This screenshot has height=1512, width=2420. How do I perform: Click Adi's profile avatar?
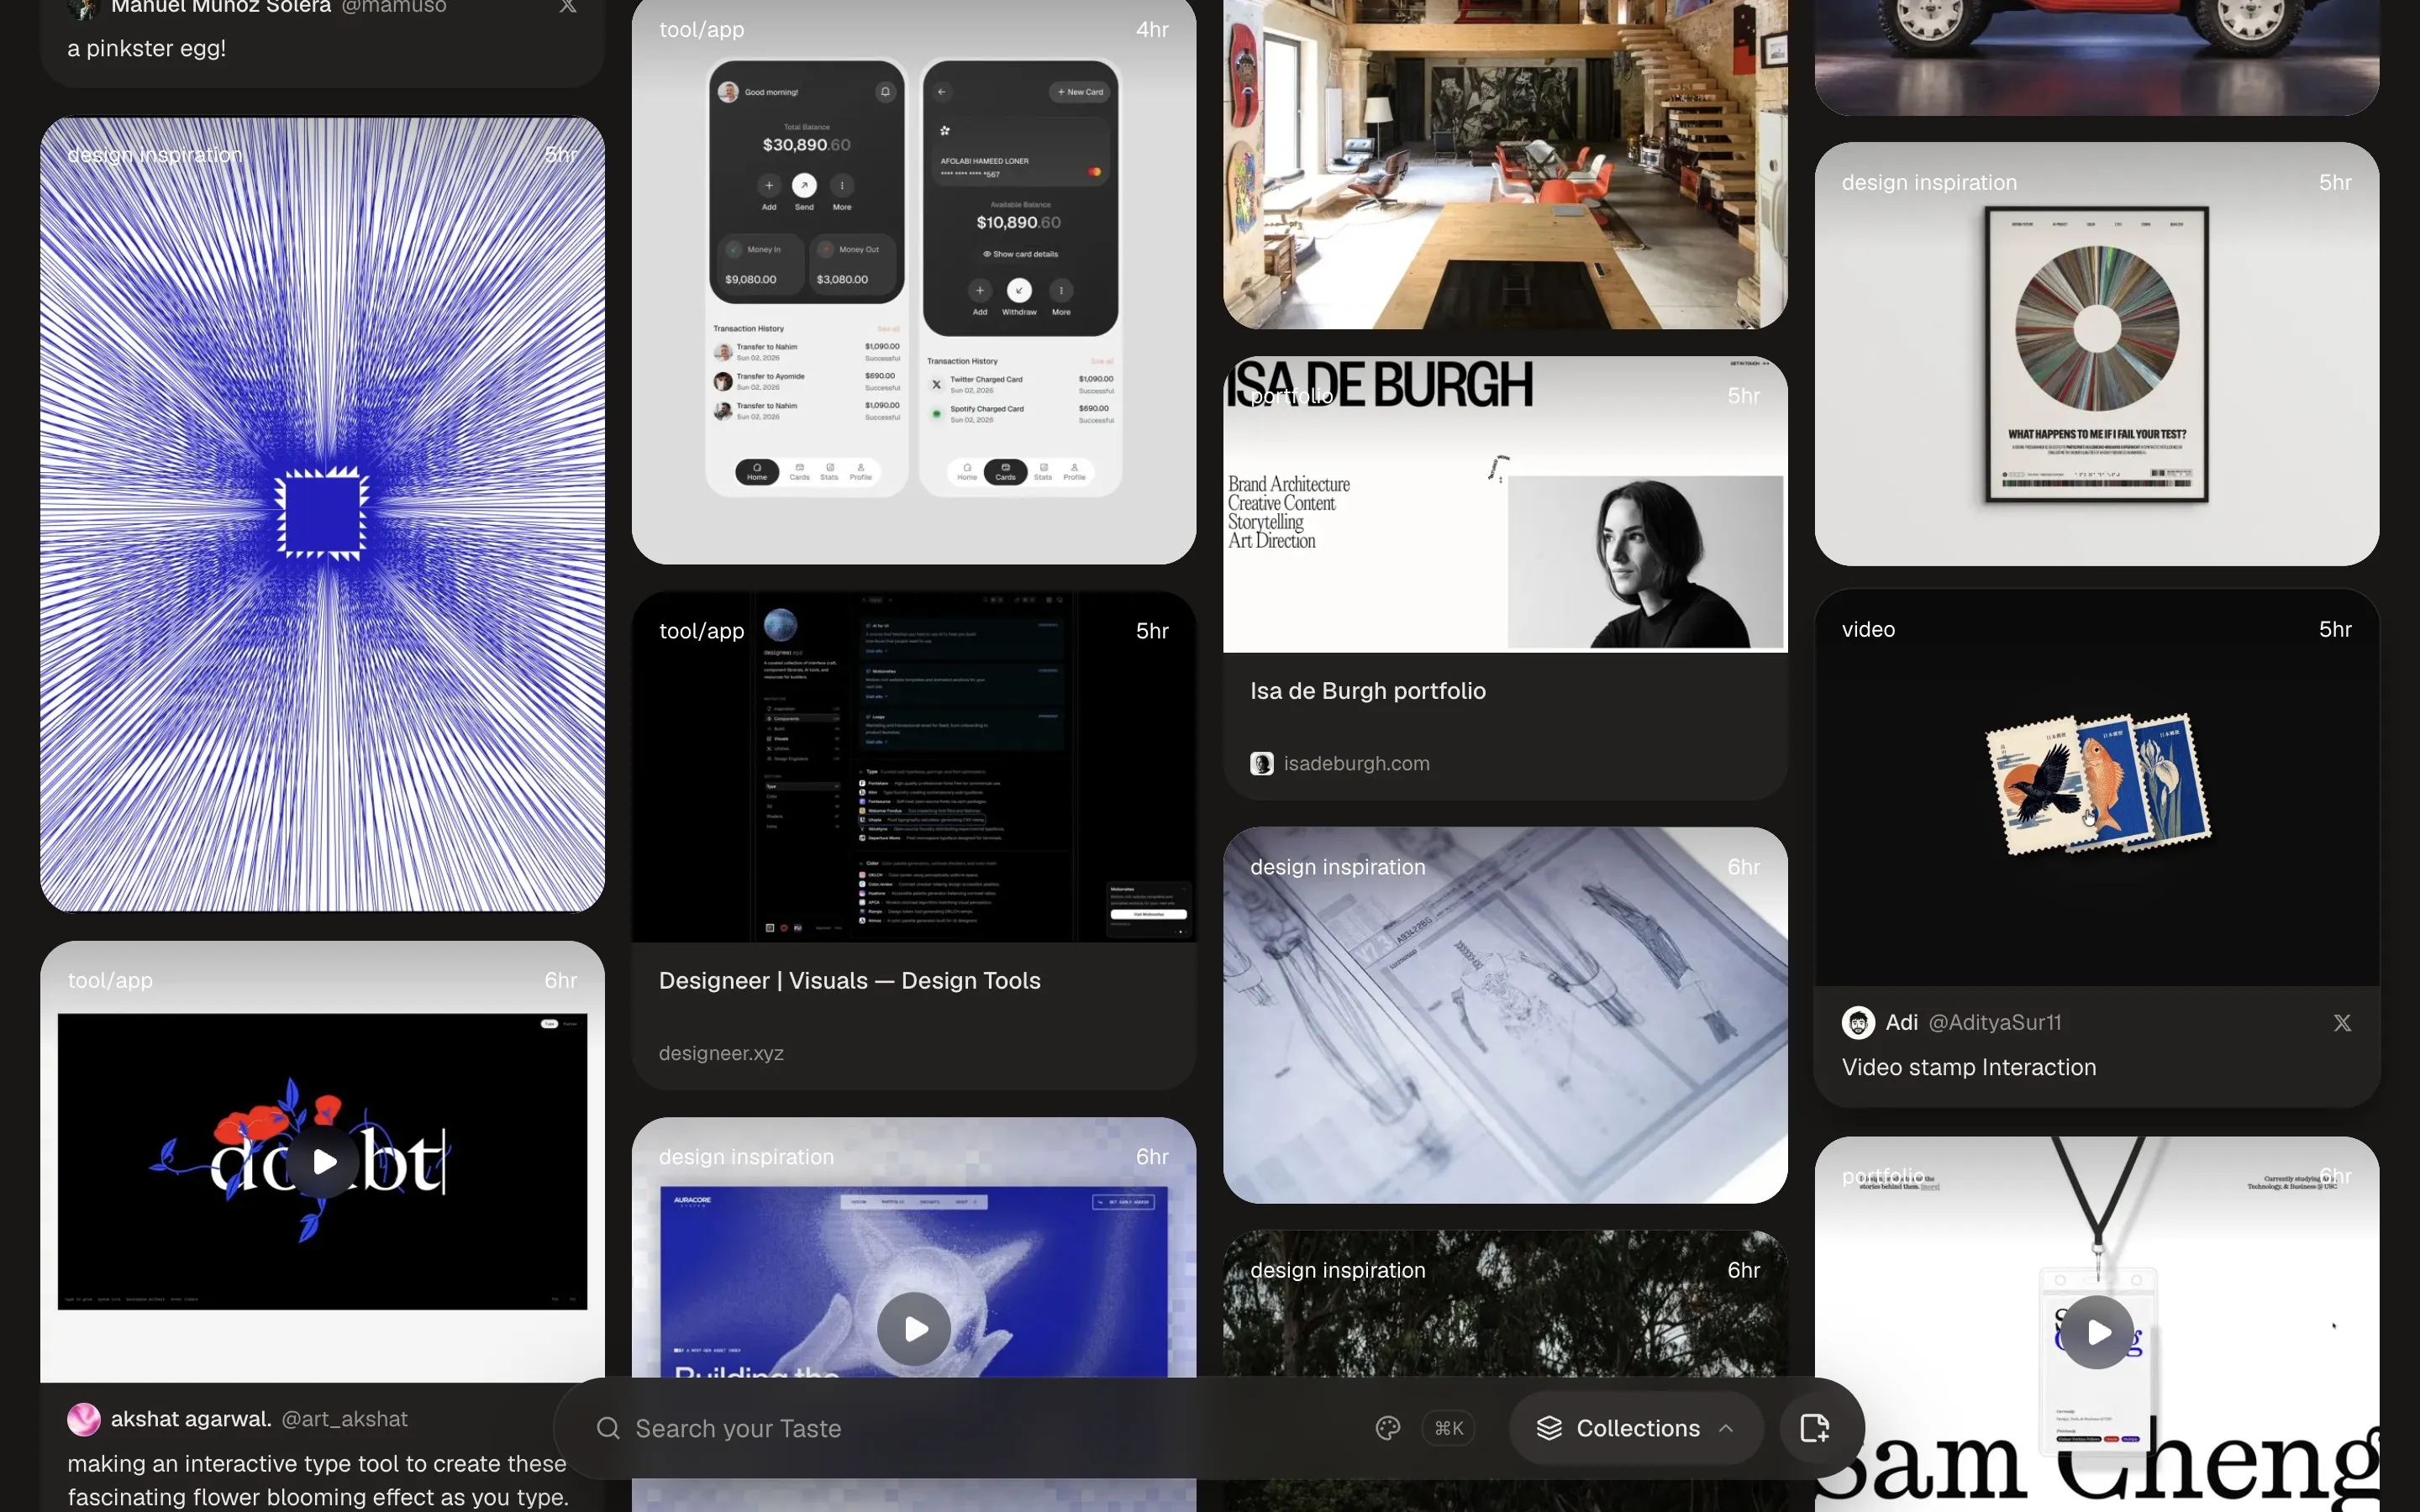(x=1858, y=1022)
